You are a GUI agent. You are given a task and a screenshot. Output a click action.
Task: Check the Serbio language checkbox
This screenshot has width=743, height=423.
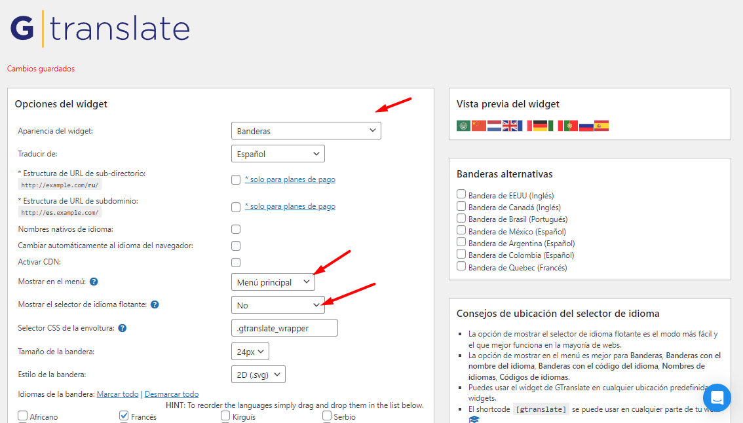tap(327, 416)
